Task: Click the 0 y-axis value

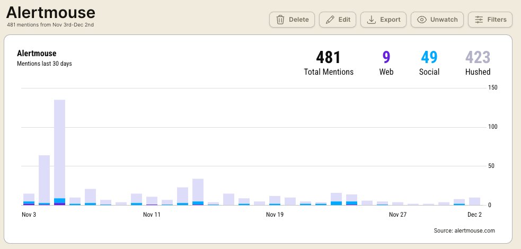Action: tap(490, 205)
